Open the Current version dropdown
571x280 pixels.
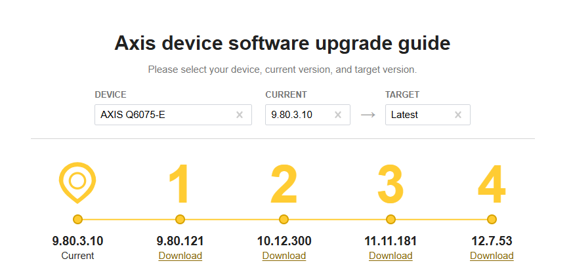pyautogui.click(x=299, y=115)
